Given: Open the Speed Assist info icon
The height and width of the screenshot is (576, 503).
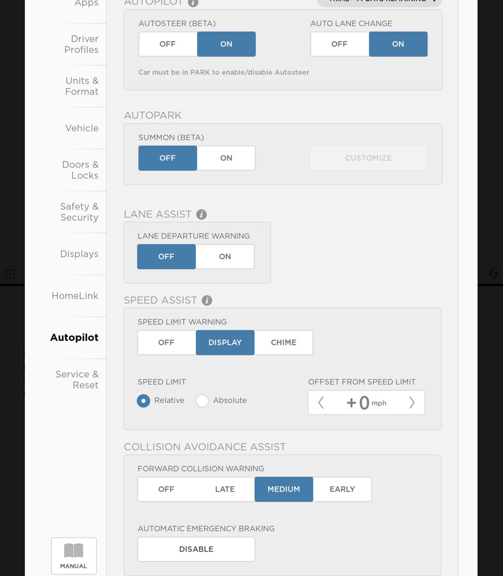Looking at the screenshot, I should coord(207,301).
